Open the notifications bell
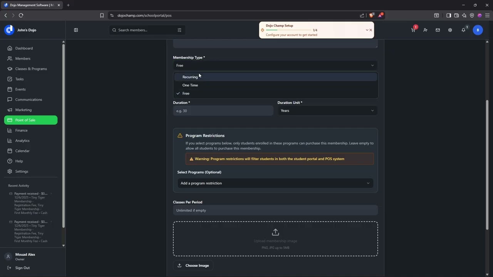493x277 pixels. pyautogui.click(x=463, y=30)
